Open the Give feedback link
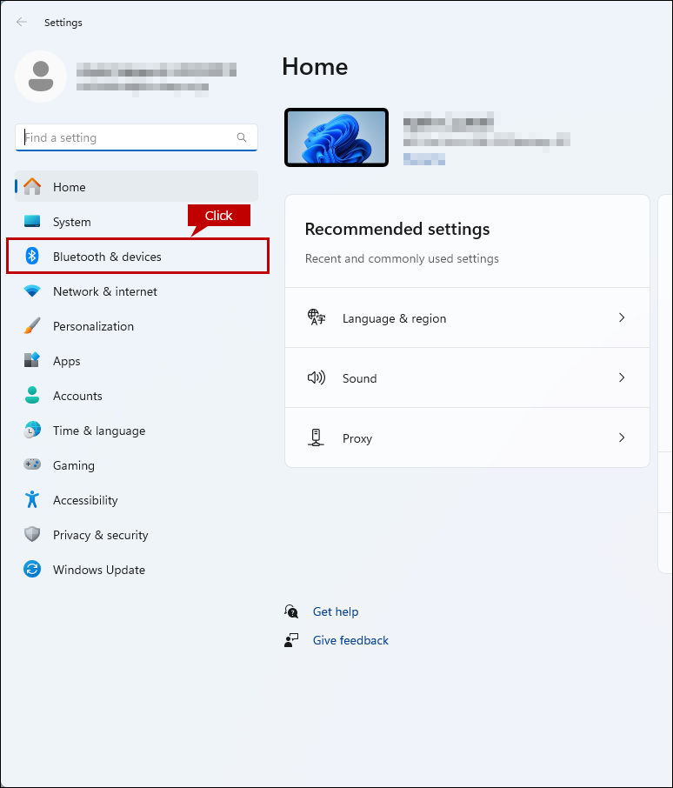The width and height of the screenshot is (673, 788). tap(350, 640)
